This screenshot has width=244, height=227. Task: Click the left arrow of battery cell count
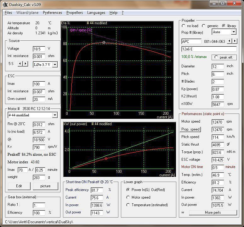[20, 64]
